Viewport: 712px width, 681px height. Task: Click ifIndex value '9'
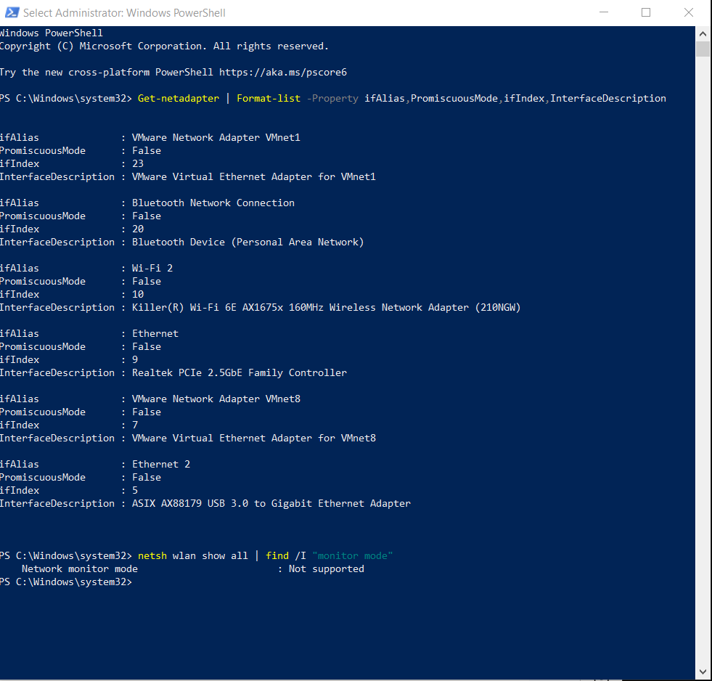tap(135, 360)
